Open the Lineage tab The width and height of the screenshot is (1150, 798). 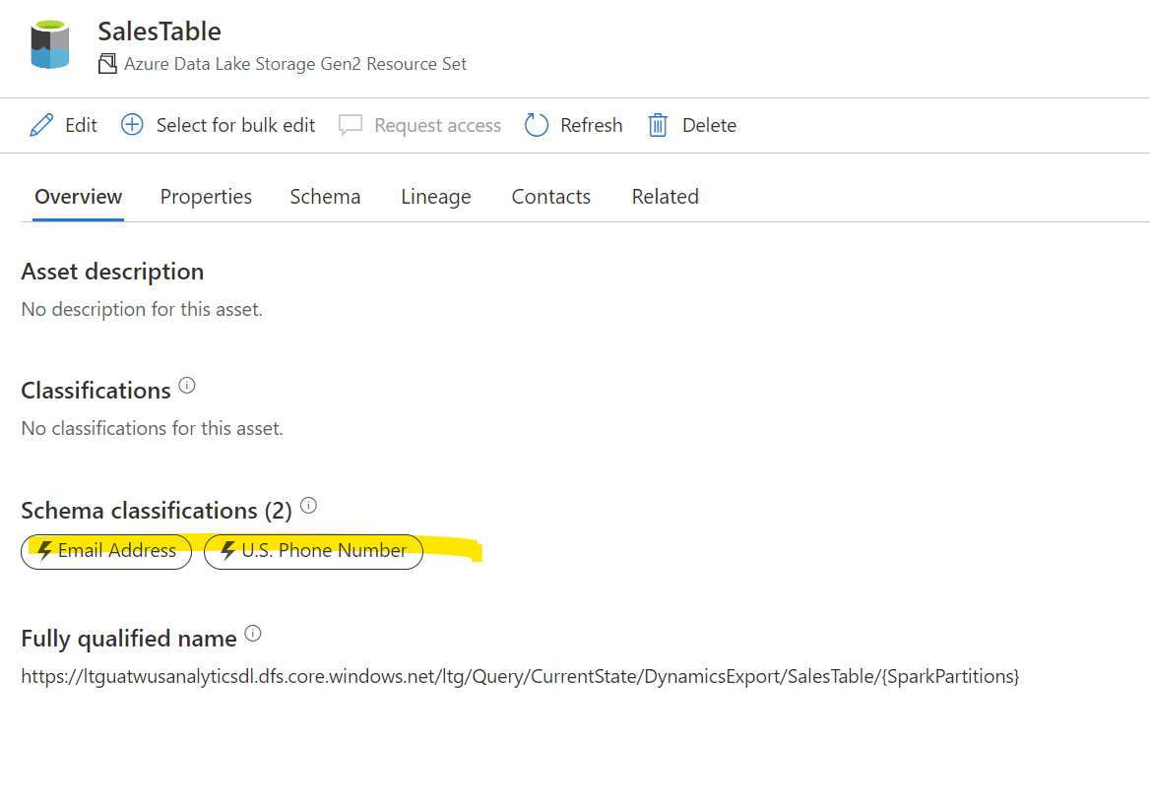coord(436,196)
